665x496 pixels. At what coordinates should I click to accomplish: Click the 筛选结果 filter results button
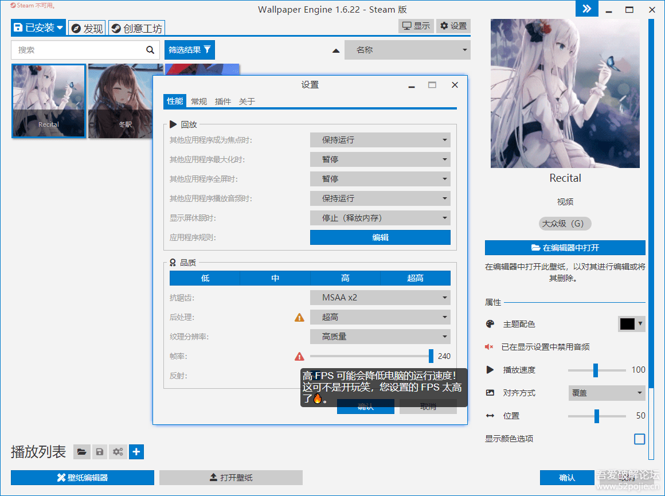tap(190, 50)
